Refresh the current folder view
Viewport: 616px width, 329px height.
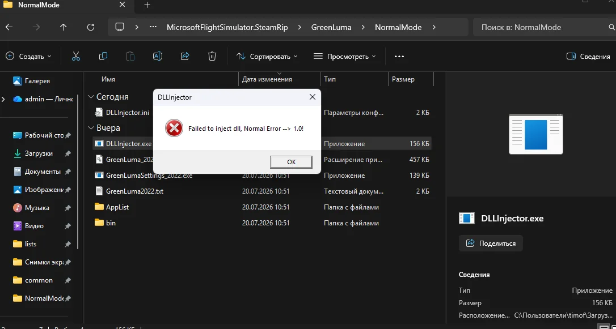(91, 27)
